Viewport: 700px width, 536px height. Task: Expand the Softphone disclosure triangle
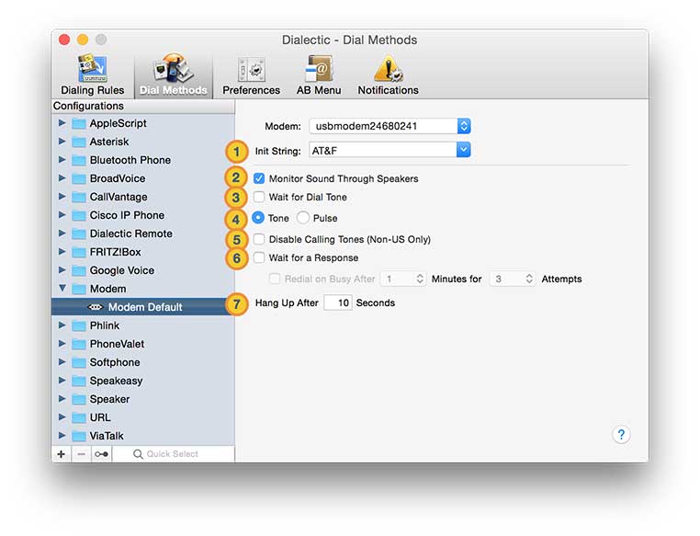click(62, 362)
